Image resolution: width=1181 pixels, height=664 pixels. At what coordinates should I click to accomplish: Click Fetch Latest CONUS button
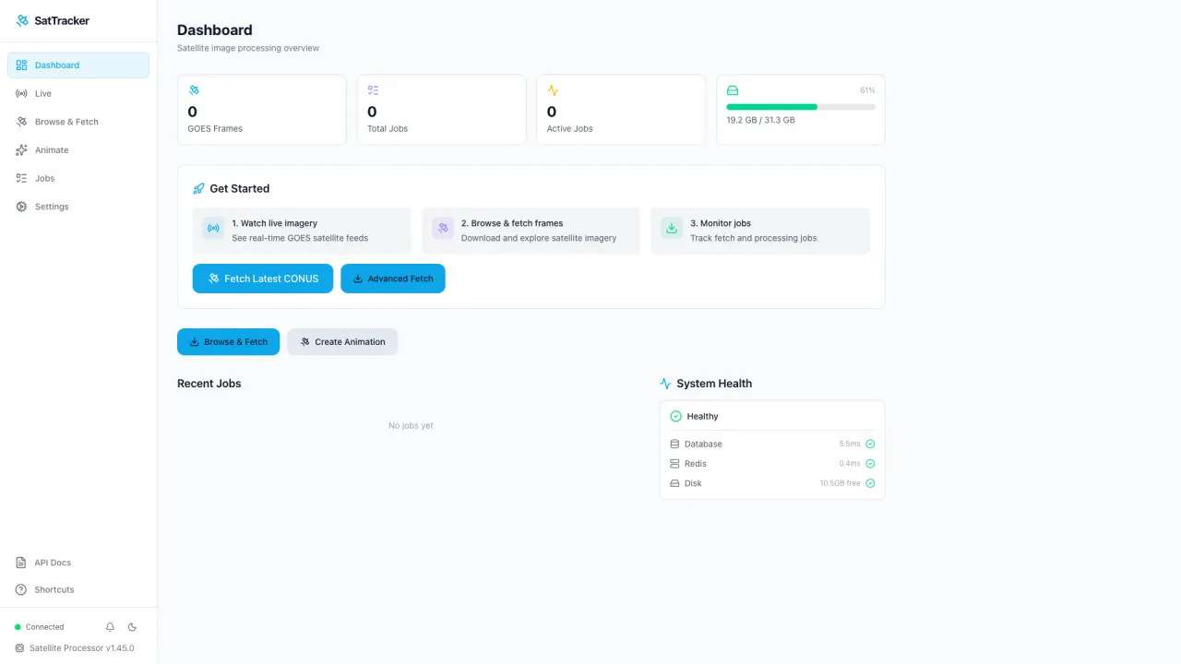tap(263, 279)
